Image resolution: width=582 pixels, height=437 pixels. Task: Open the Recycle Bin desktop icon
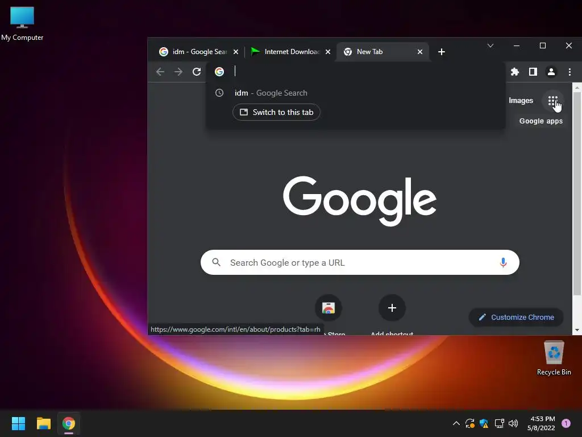click(x=554, y=358)
